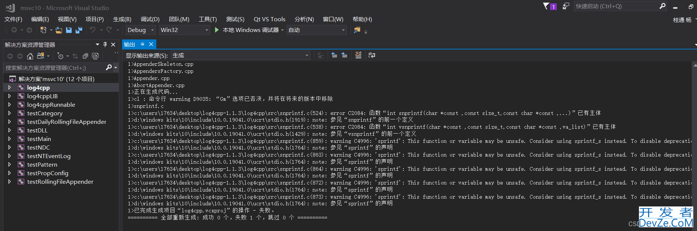This screenshot has height=231, width=697.
Task: Toggle Show All Files in Solution Explorer
Action: pyautogui.click(x=95, y=56)
